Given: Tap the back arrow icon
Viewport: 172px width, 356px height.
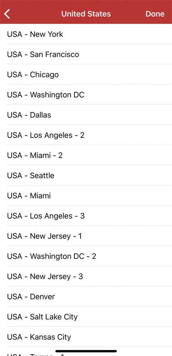Looking at the screenshot, I should [7, 14].
